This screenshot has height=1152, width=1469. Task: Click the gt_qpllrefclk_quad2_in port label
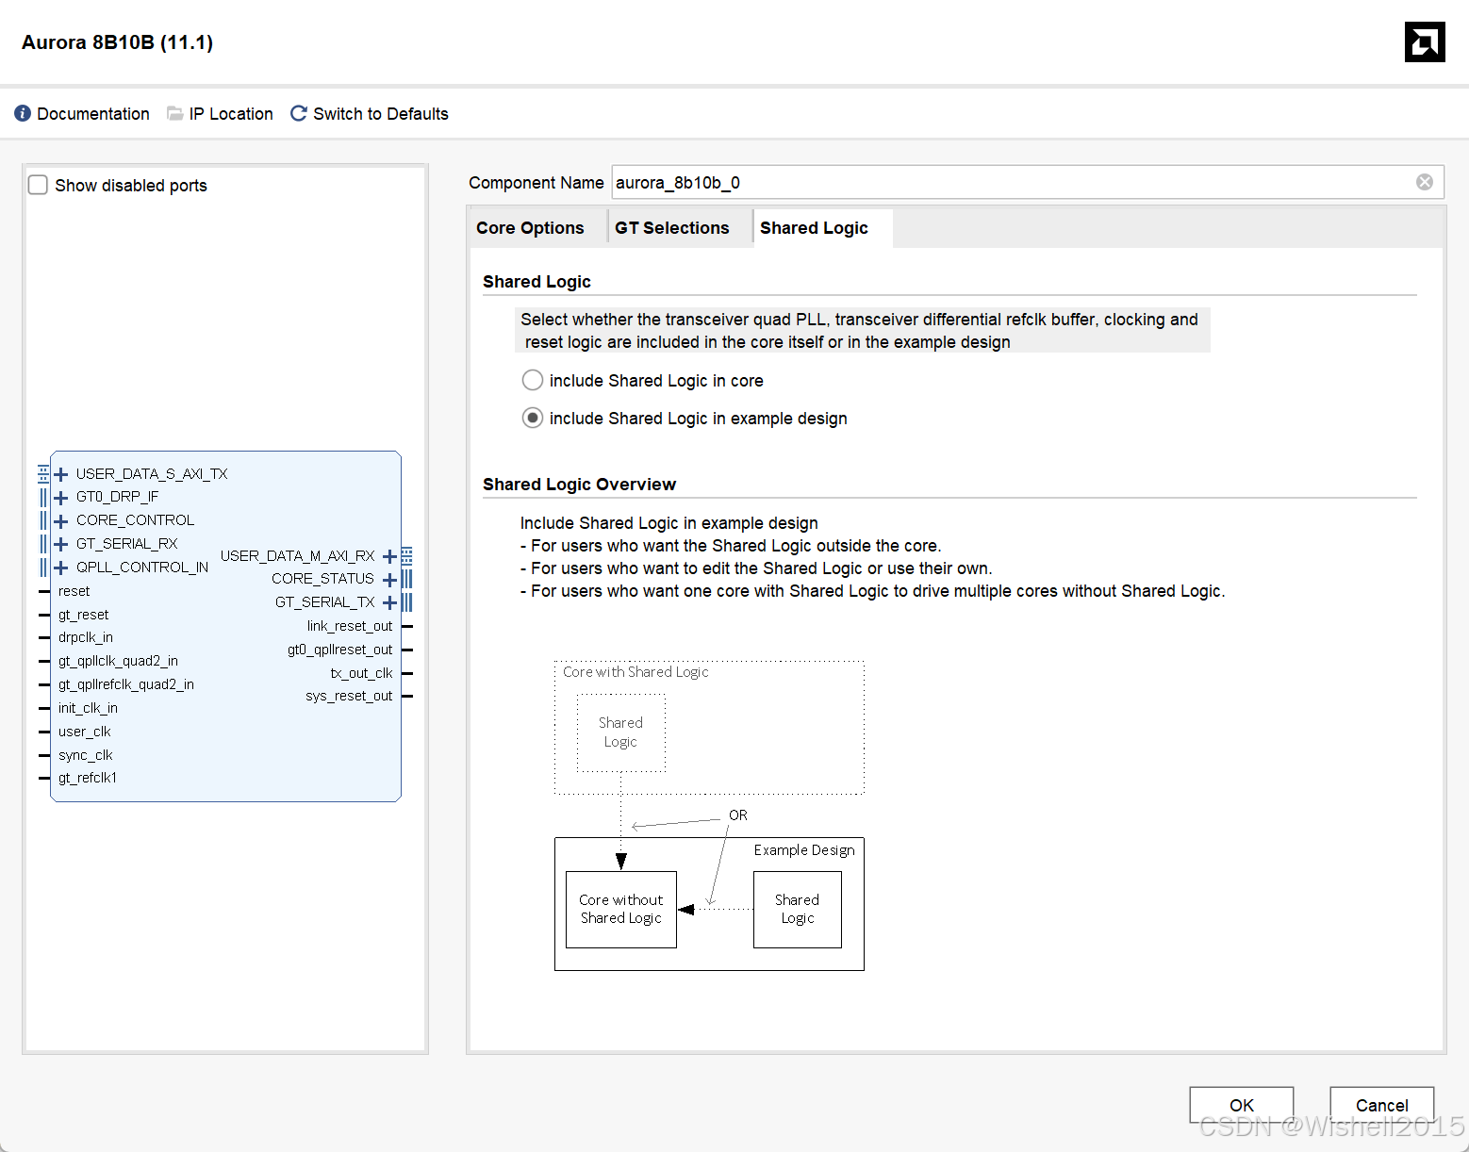pyautogui.click(x=126, y=684)
